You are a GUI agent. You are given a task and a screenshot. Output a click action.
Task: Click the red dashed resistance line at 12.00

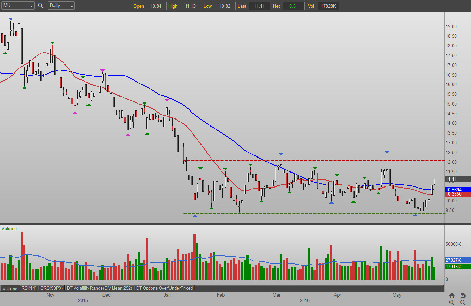coord(314,161)
